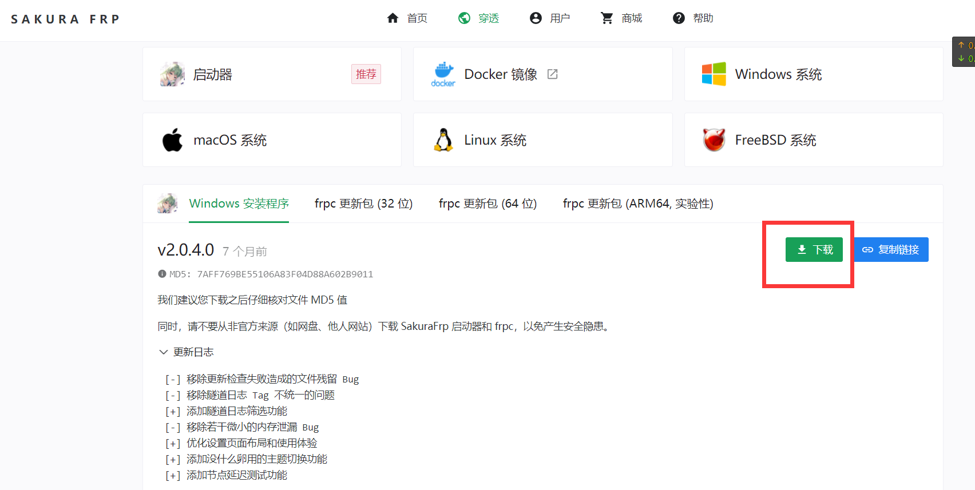The height and width of the screenshot is (490, 975).
Task: Click the info icon beside MD5
Action: [162, 274]
